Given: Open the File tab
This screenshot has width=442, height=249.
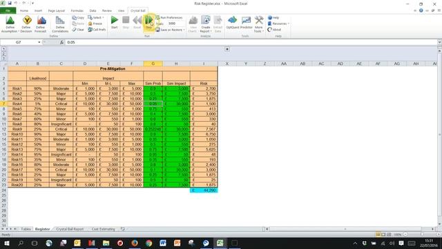Looking at the screenshot, I should (8, 10).
